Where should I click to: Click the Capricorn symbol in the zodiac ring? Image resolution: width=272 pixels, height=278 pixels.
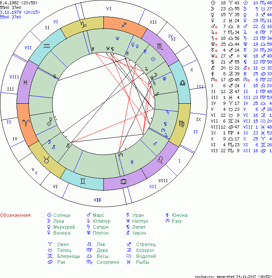click(83, 24)
